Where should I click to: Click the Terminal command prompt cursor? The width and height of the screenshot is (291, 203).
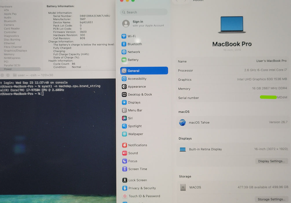[x=43, y=94]
